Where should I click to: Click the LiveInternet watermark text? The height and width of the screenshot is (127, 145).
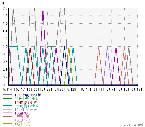tap(134, 124)
